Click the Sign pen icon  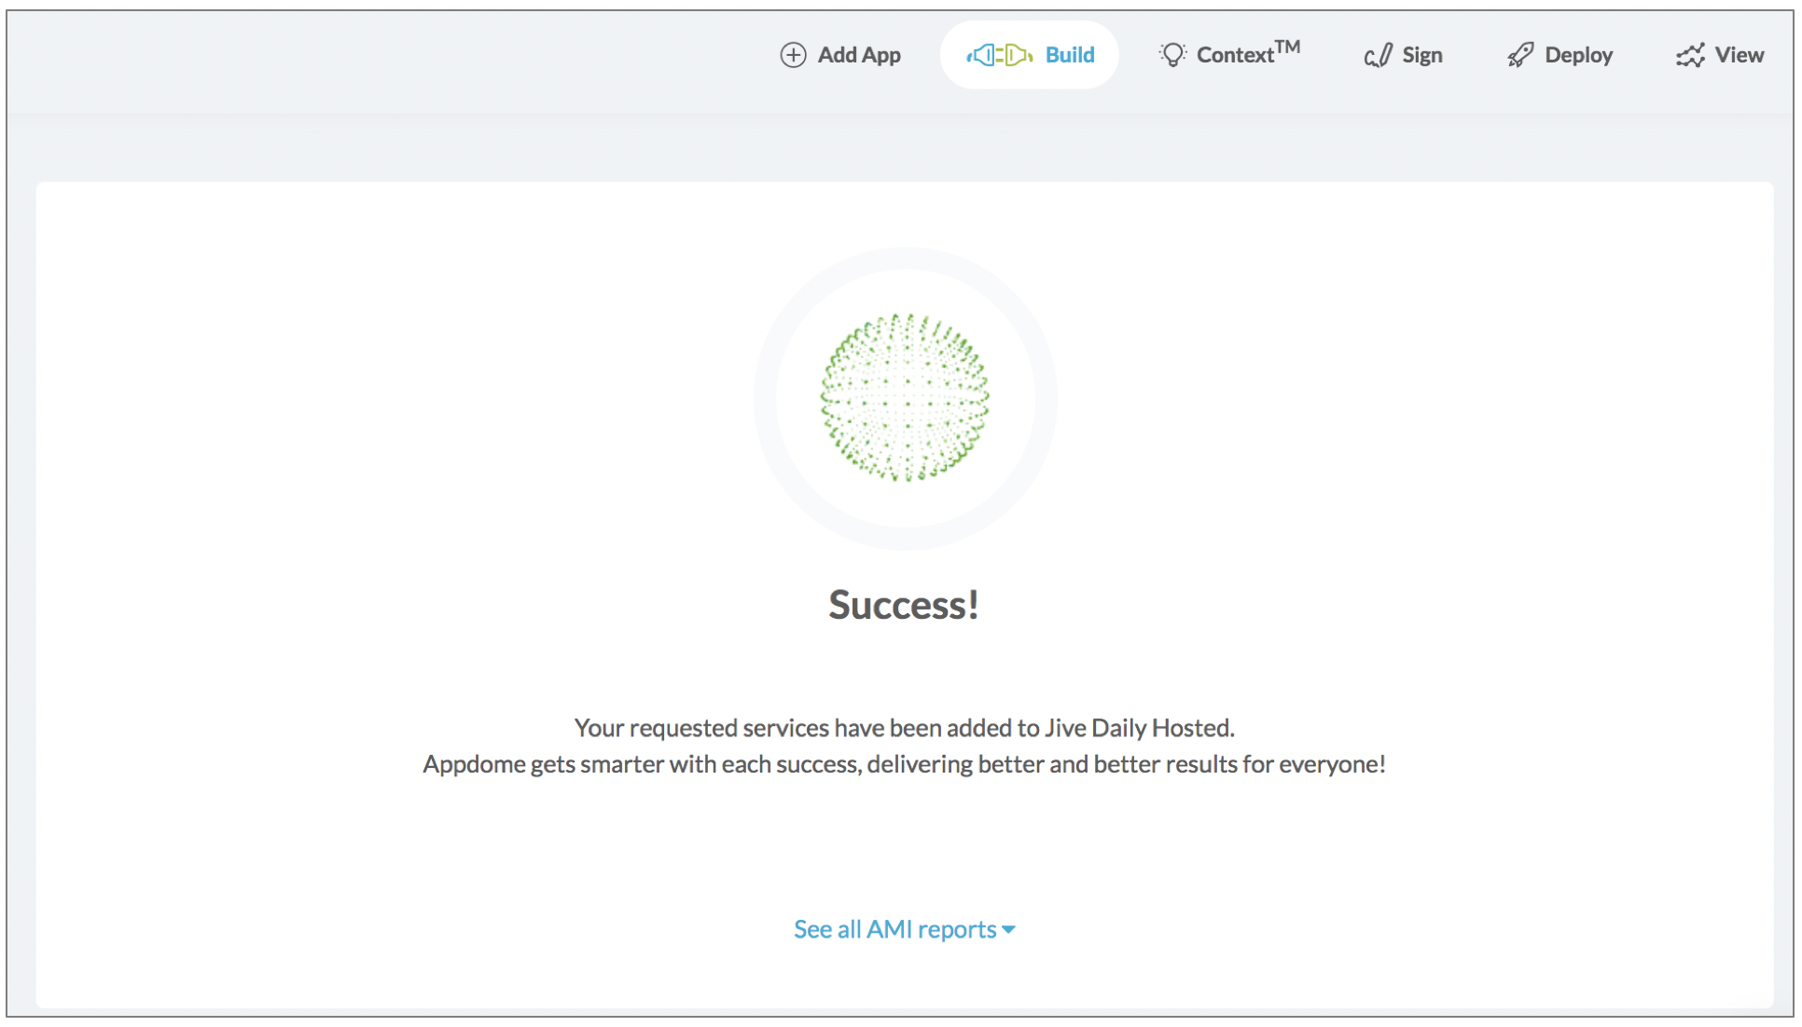tap(1379, 56)
